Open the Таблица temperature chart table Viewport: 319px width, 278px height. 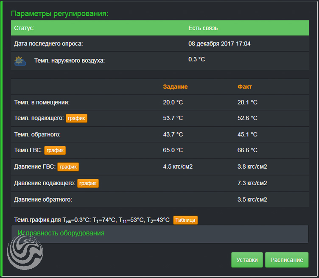pyautogui.click(x=185, y=220)
